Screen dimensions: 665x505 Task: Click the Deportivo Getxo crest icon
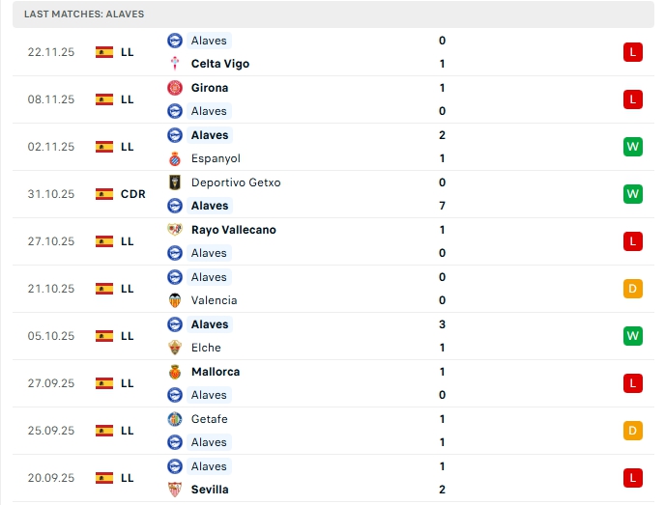pos(175,182)
